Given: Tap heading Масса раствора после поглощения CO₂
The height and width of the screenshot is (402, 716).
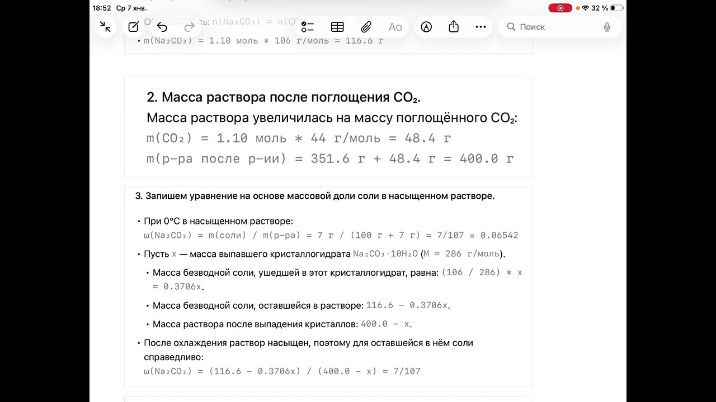Looking at the screenshot, I should tap(284, 97).
